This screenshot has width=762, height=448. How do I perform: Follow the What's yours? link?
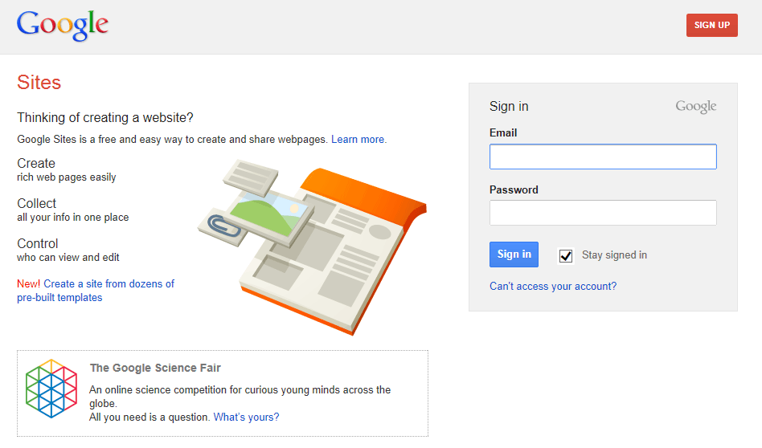point(246,417)
